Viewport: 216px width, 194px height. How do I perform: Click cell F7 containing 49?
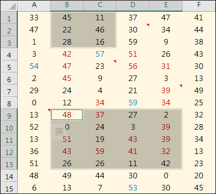coord(199,91)
